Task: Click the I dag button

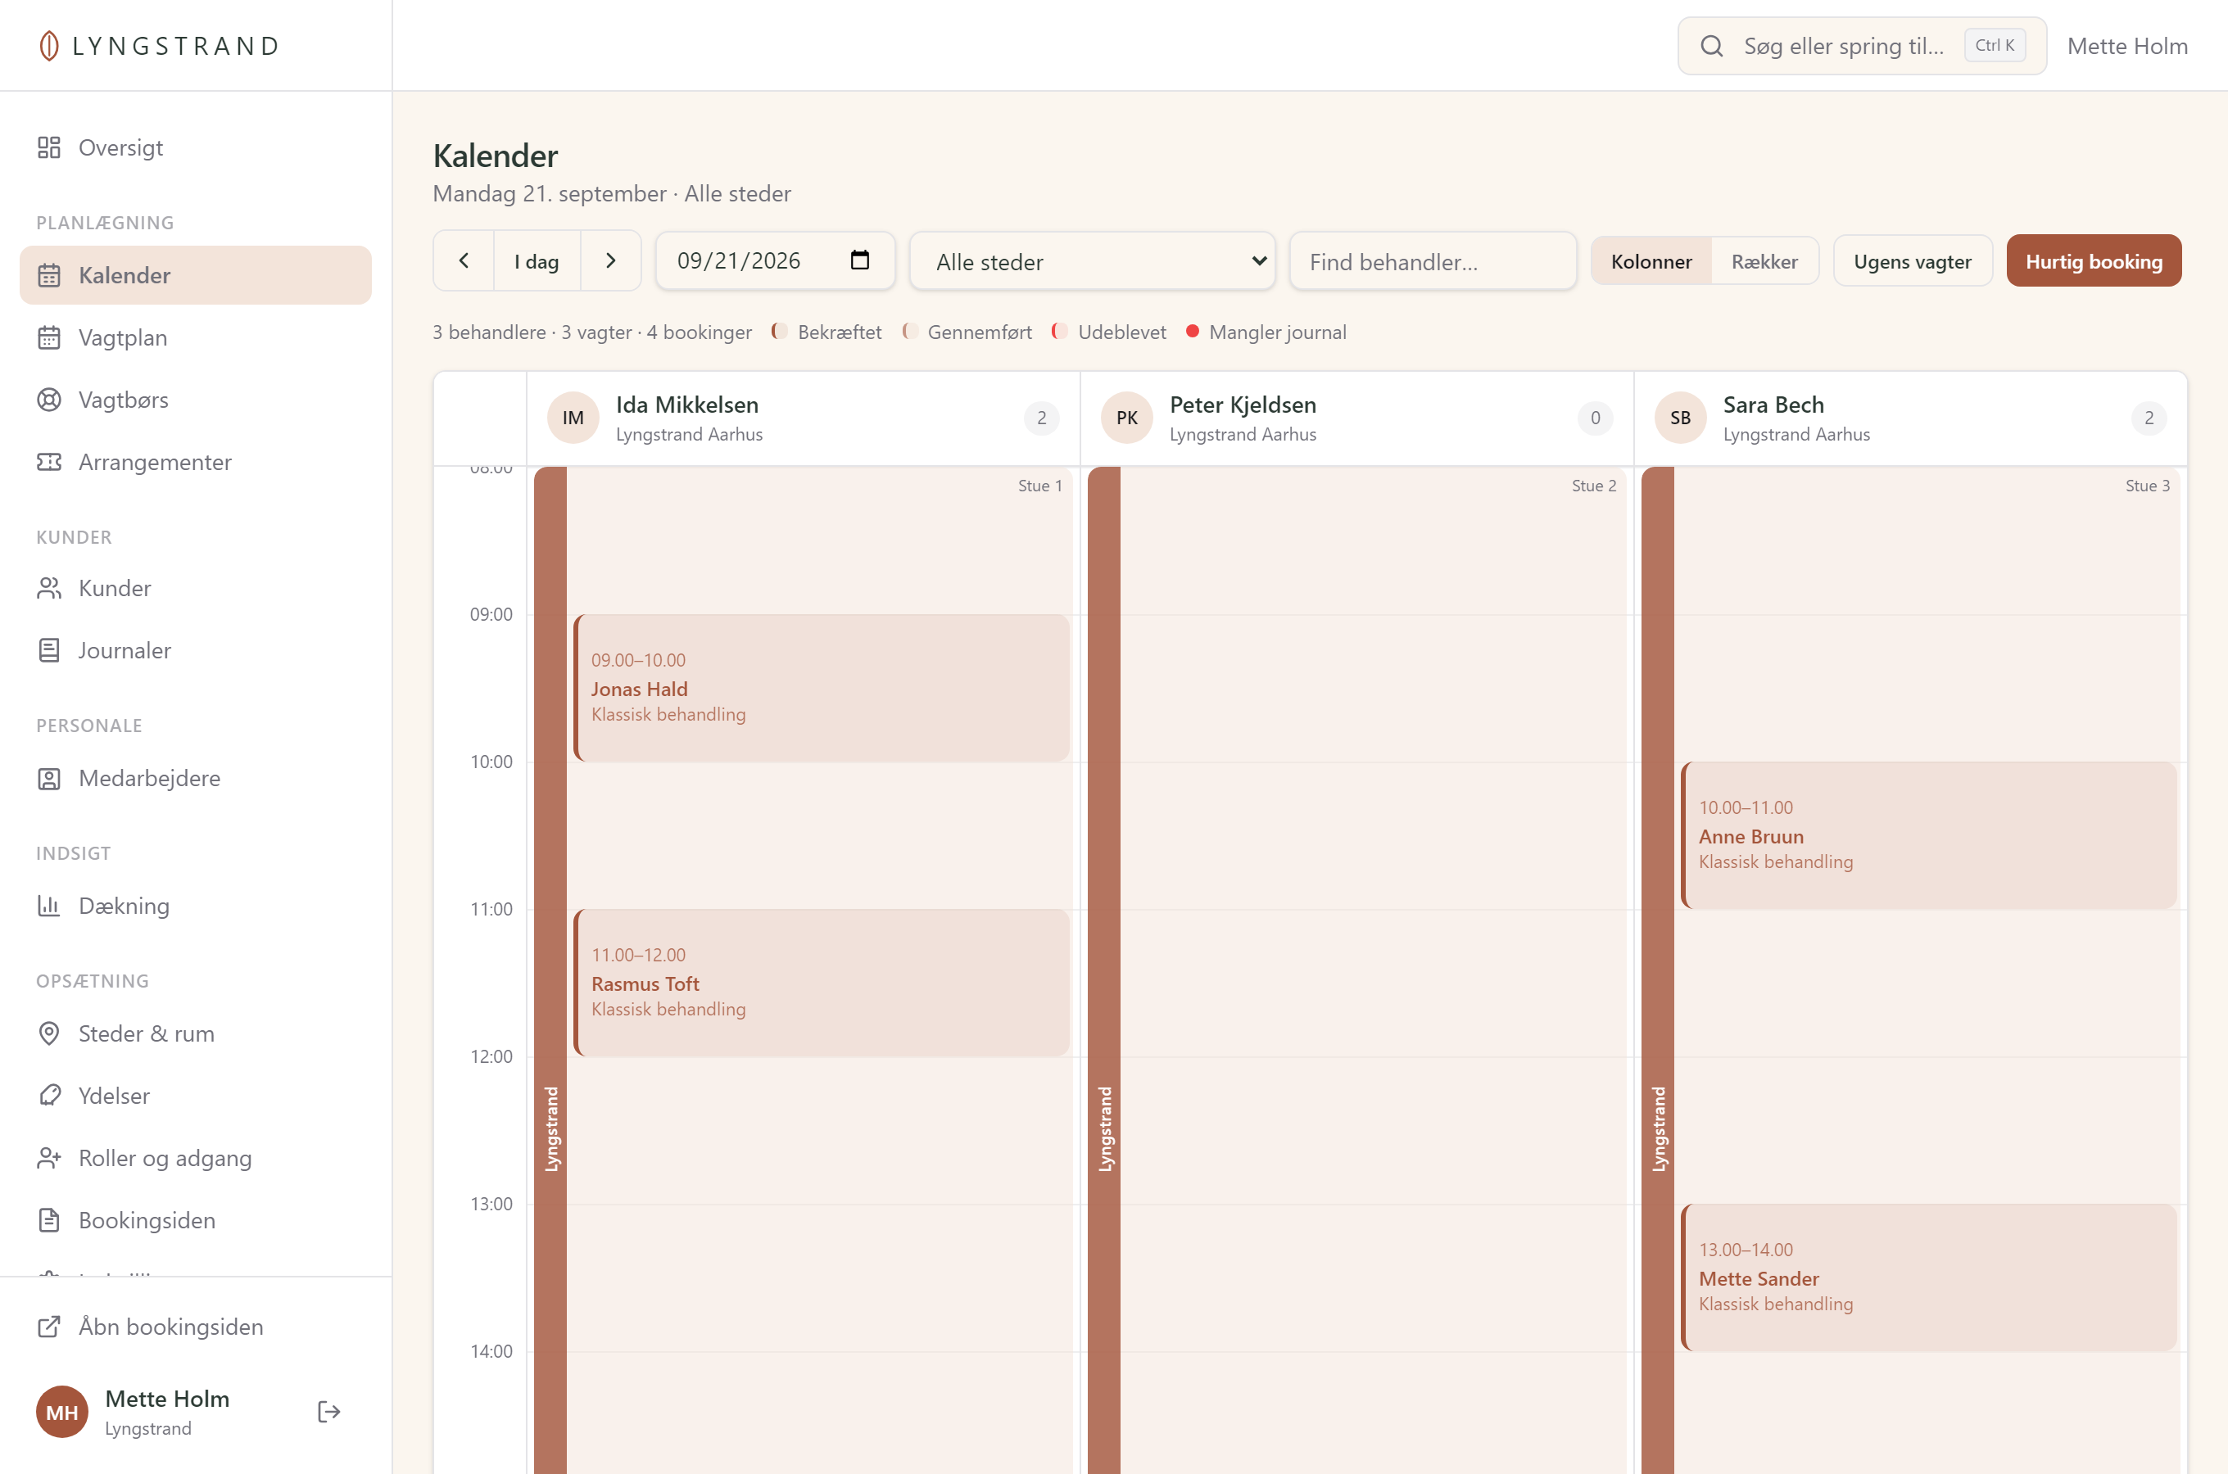Action: point(537,260)
